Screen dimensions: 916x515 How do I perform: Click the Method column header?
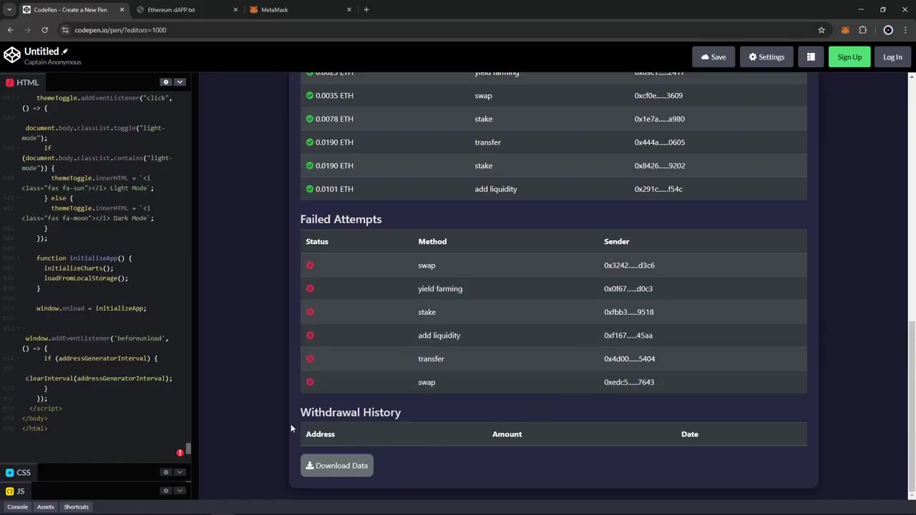click(432, 242)
